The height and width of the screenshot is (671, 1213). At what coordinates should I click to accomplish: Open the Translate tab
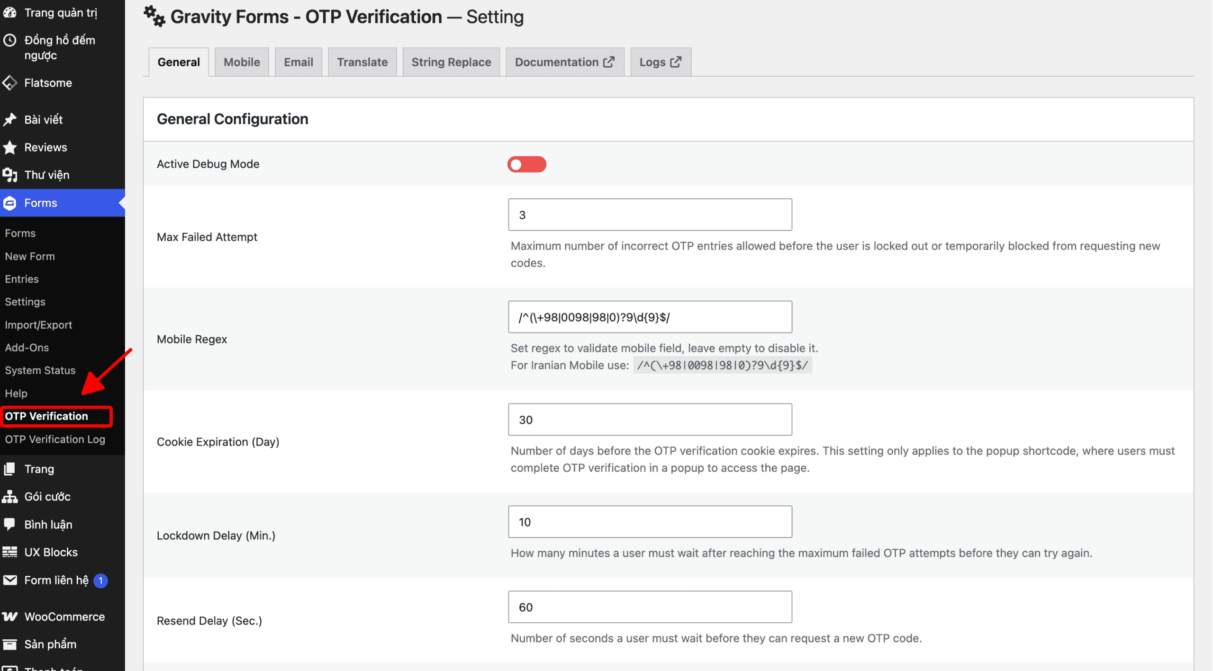(362, 62)
